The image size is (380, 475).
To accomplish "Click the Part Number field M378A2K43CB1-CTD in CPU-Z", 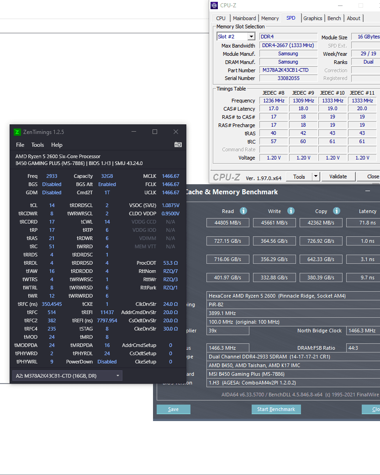I will pos(288,70).
